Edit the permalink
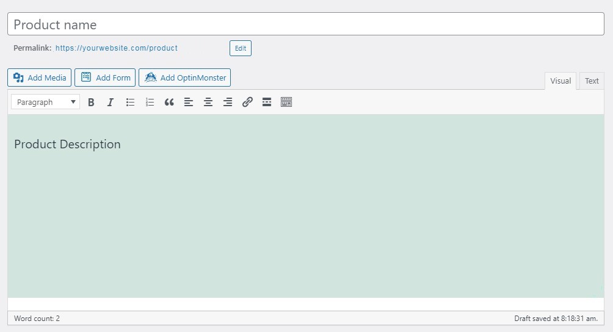This screenshot has width=613, height=332. click(x=241, y=48)
